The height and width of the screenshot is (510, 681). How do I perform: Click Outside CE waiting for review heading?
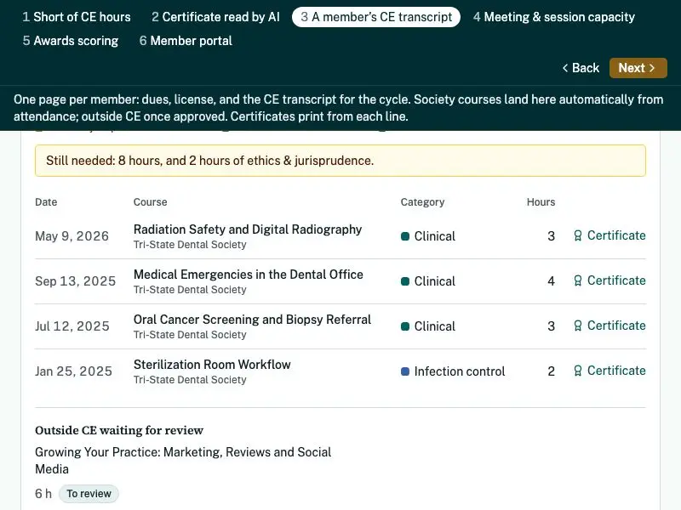[119, 430]
